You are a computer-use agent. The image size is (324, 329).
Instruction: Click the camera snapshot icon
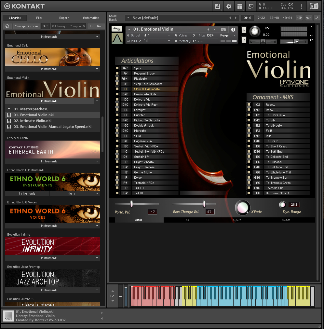tap(223, 29)
